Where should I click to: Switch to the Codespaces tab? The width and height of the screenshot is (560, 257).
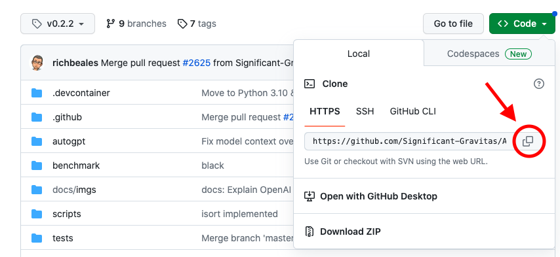(x=489, y=54)
